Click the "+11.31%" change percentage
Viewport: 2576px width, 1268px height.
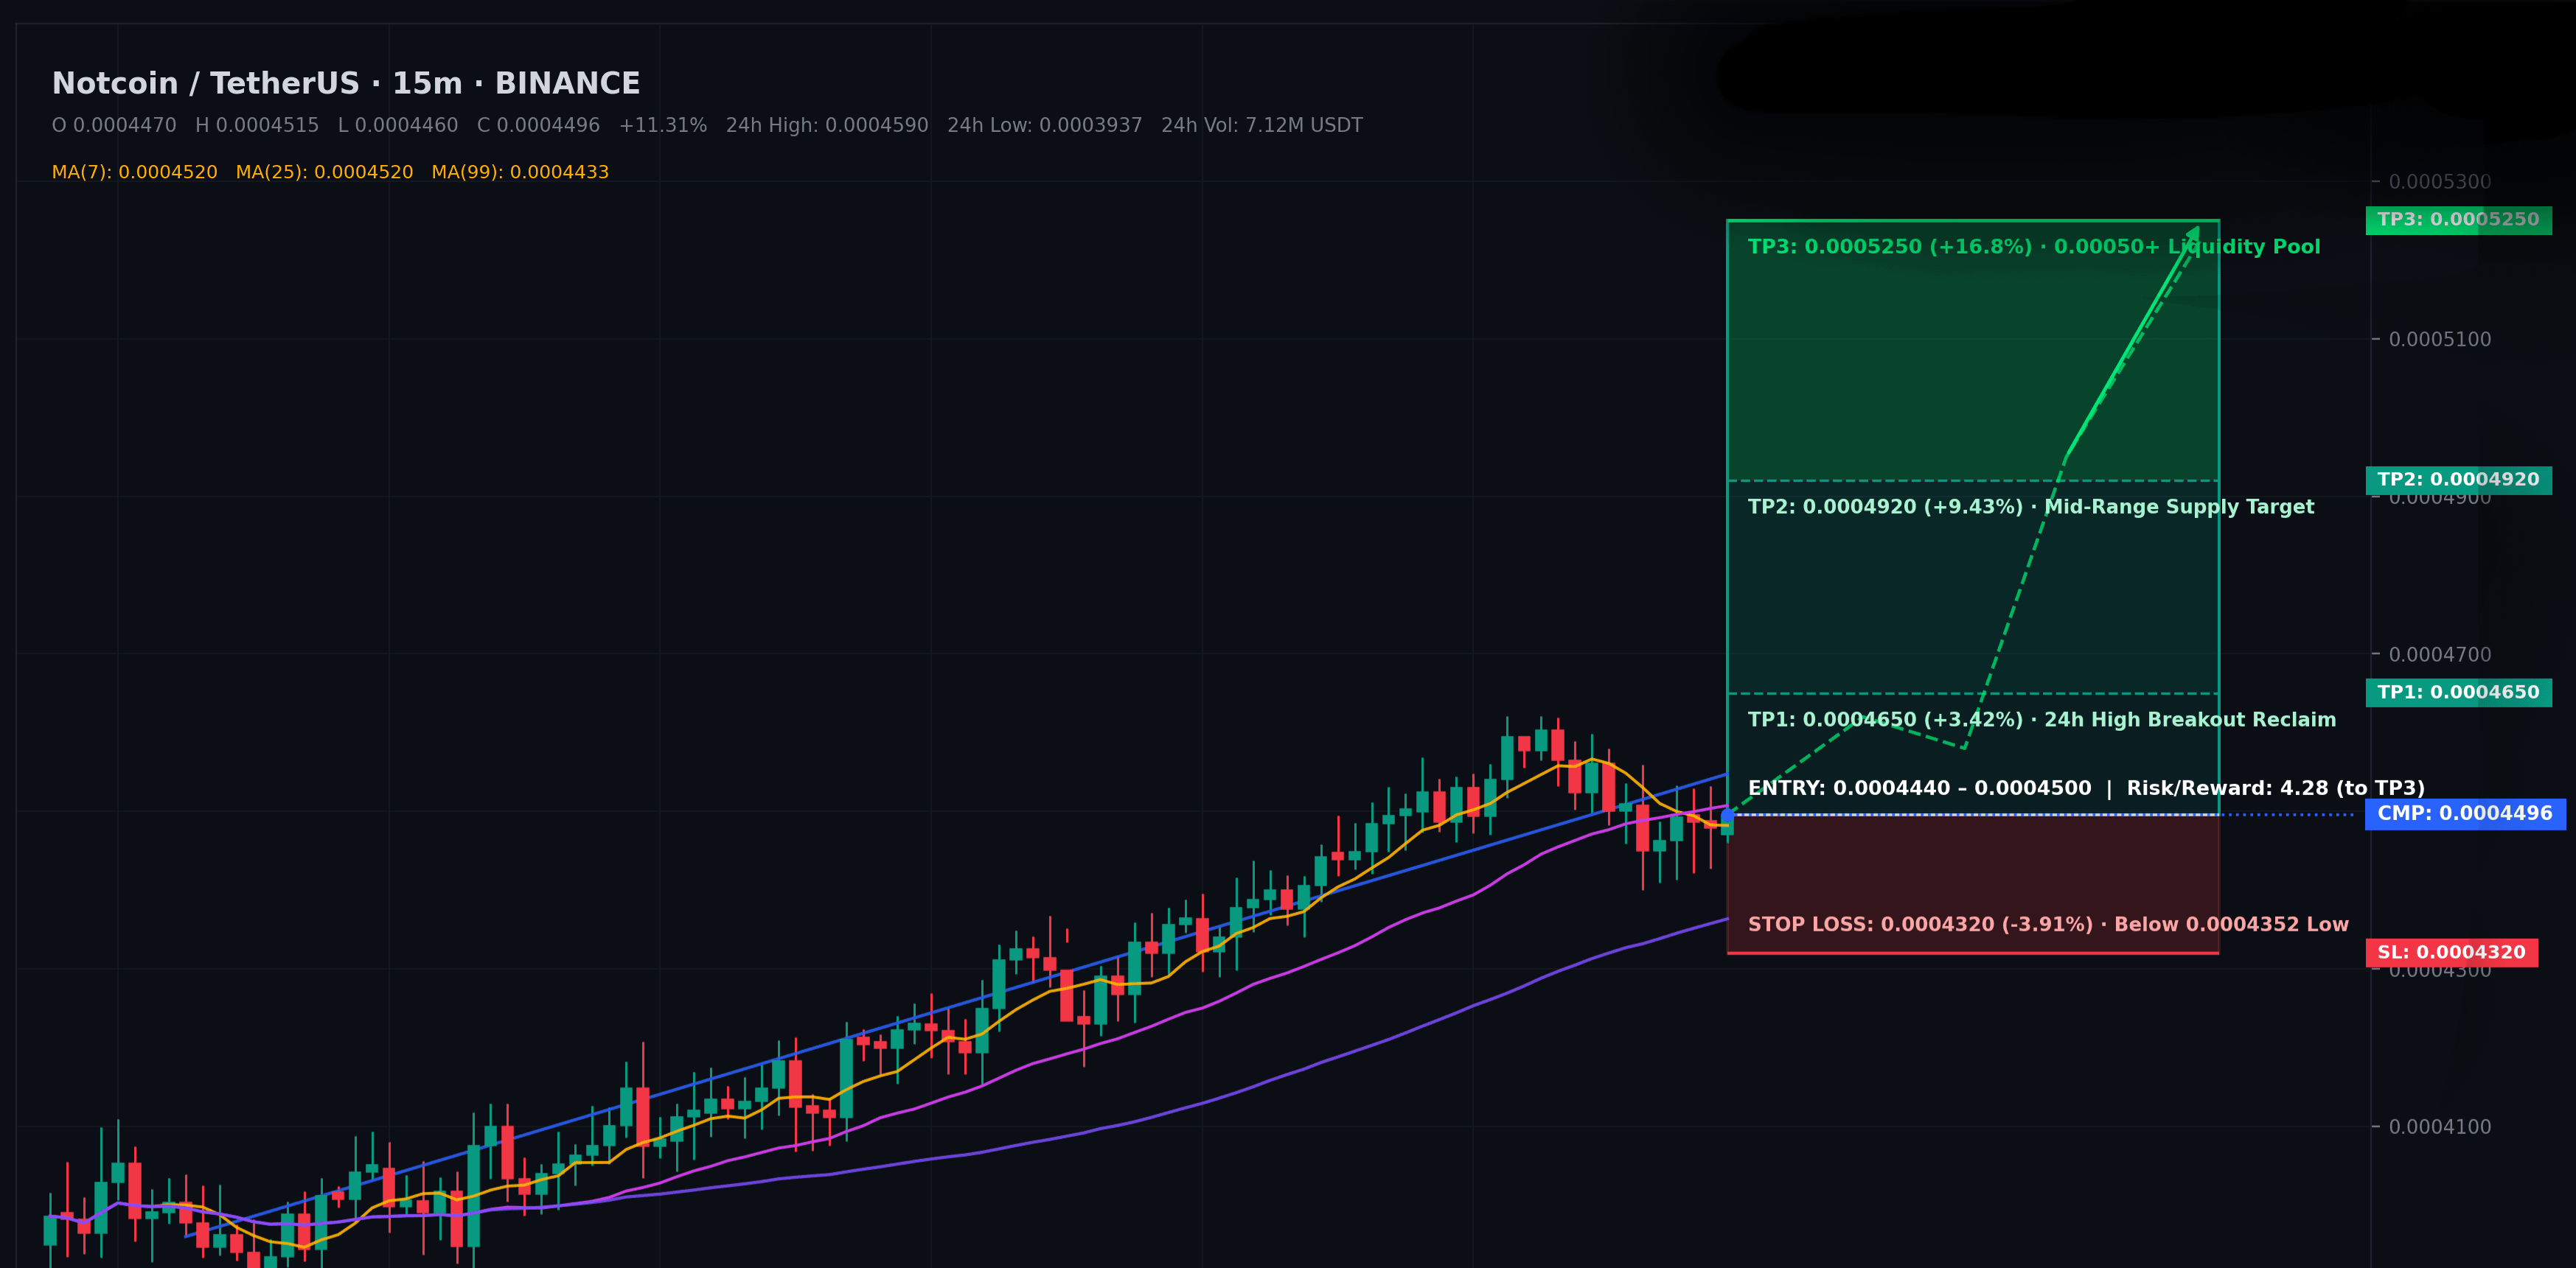[x=663, y=126]
